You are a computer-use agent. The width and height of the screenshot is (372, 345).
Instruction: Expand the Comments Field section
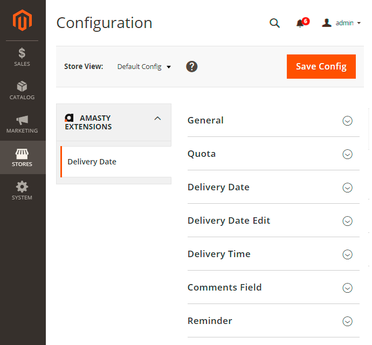pos(348,288)
